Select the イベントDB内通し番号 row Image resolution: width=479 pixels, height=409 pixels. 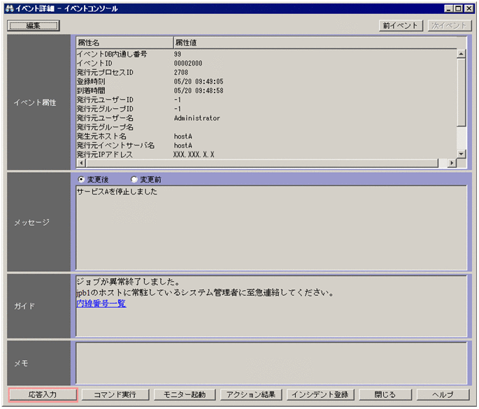tap(266, 54)
